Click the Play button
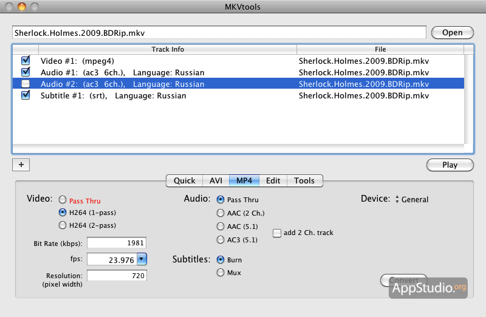 450,165
